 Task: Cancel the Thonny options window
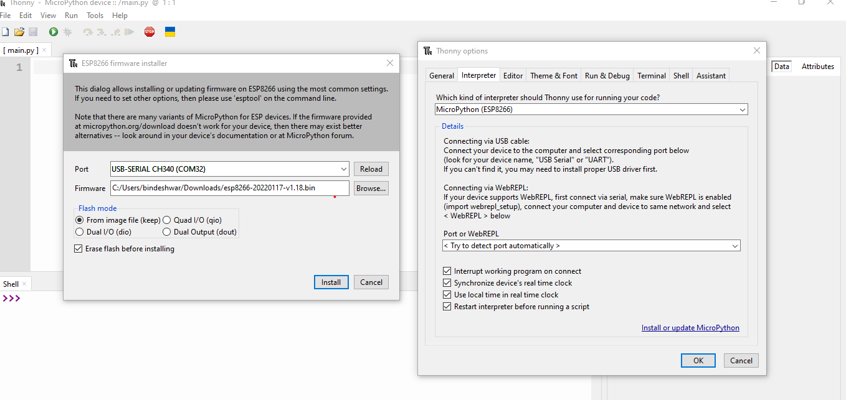741,360
